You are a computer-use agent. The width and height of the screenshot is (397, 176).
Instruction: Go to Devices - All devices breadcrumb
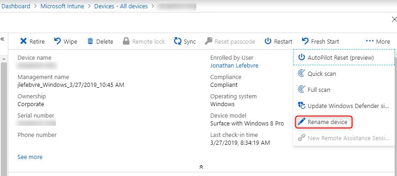coord(121,6)
